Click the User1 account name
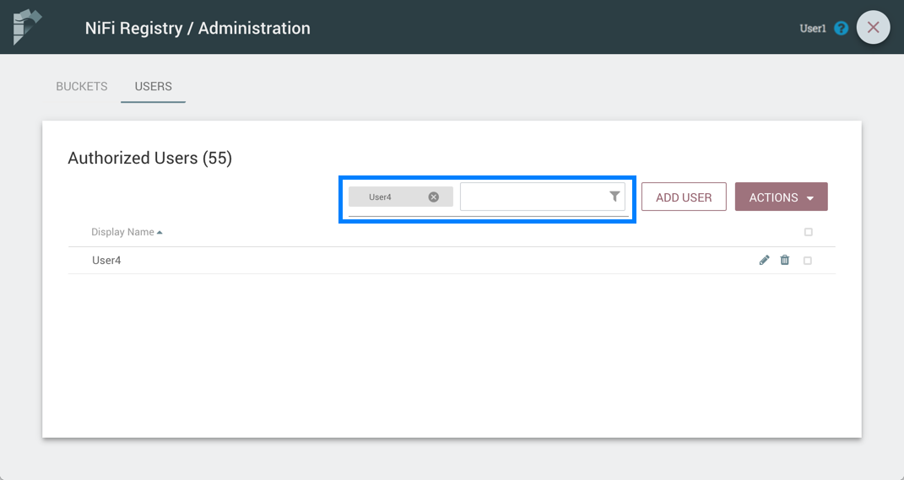Viewport: 904px width, 480px height. coord(812,28)
